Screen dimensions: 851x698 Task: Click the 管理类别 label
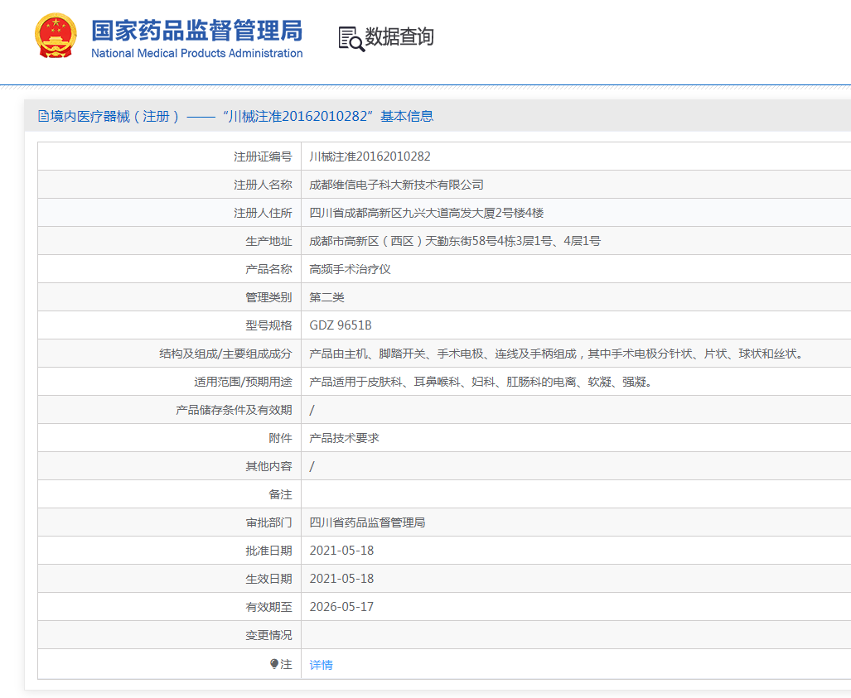pyautogui.click(x=268, y=297)
